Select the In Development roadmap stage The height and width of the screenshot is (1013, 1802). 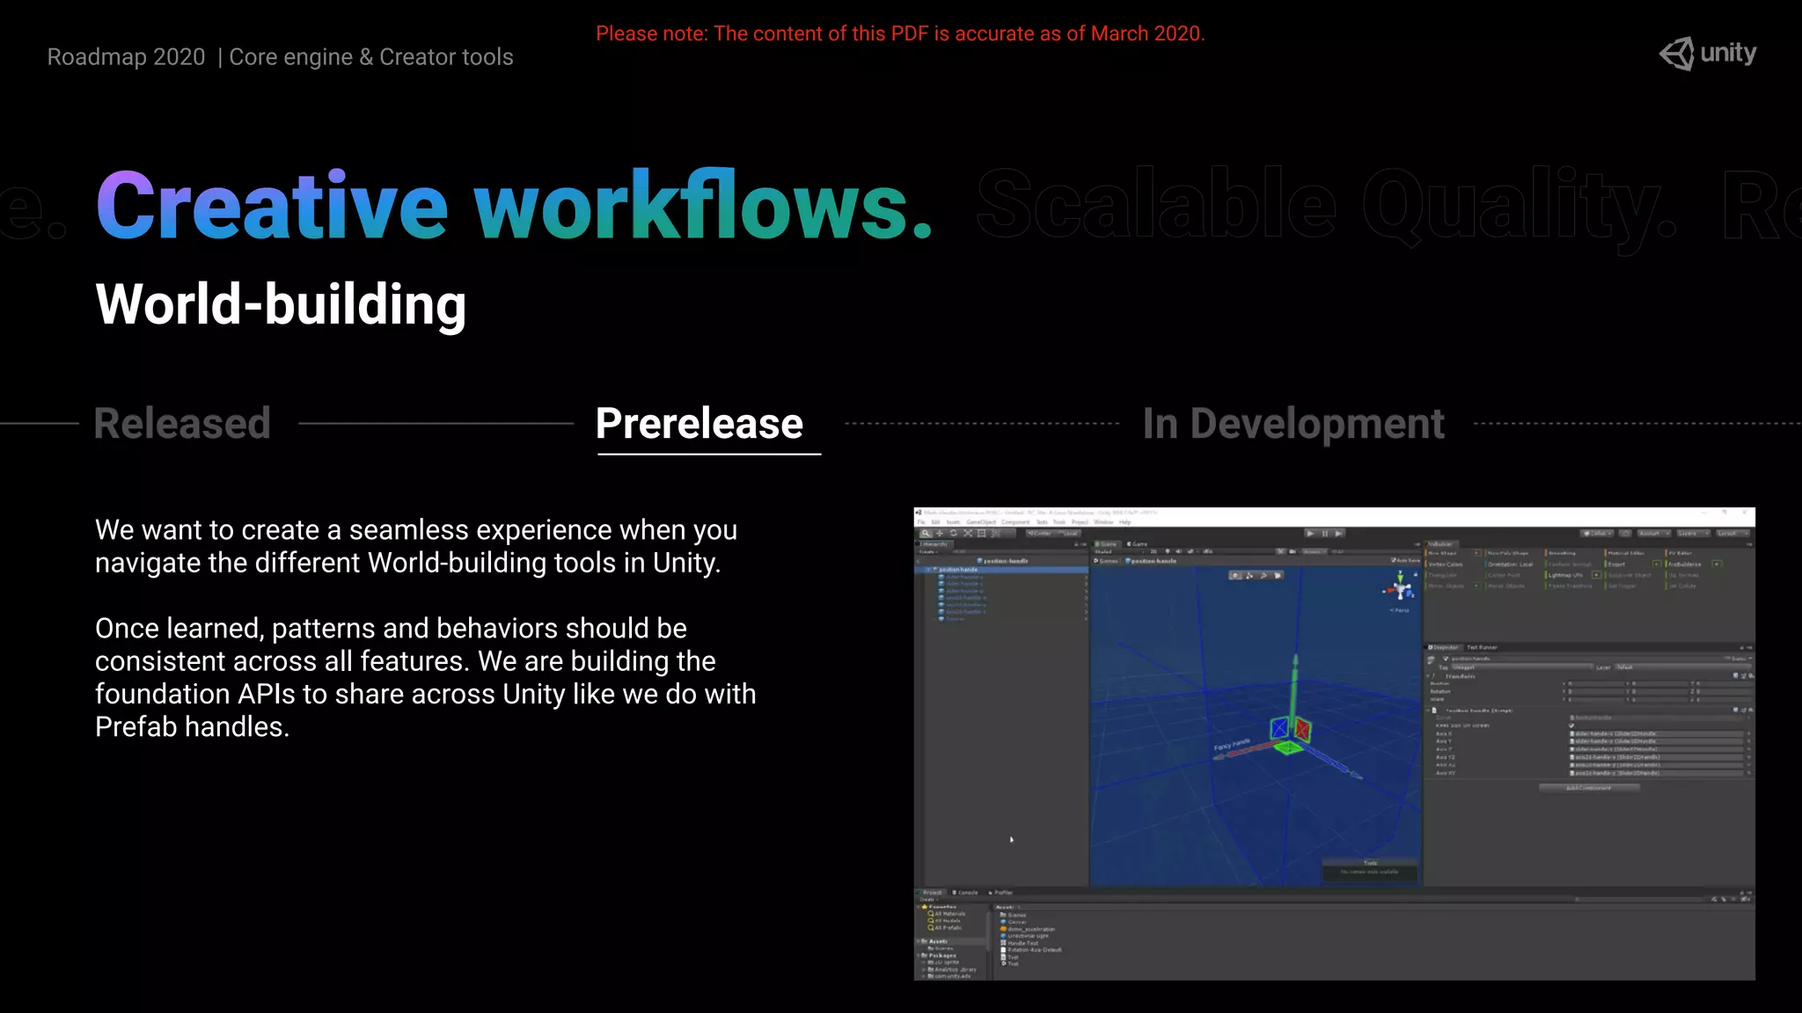coord(1293,423)
